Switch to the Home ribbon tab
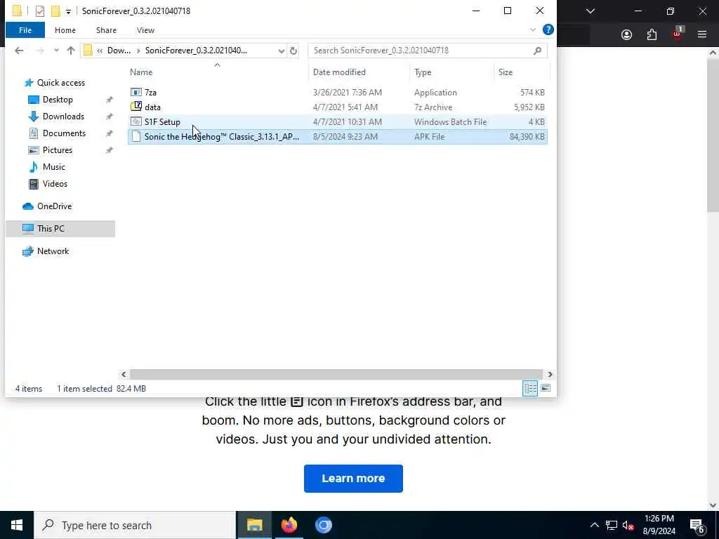The image size is (719, 539). (x=65, y=30)
